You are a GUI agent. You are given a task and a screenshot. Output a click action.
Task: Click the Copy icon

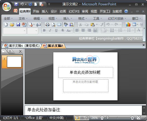click(x=86, y=25)
